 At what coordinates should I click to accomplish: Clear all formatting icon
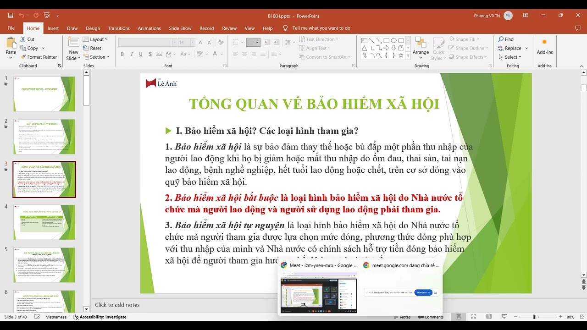tap(220, 42)
